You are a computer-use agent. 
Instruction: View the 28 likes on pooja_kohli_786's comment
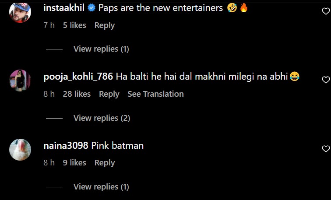[x=77, y=94]
